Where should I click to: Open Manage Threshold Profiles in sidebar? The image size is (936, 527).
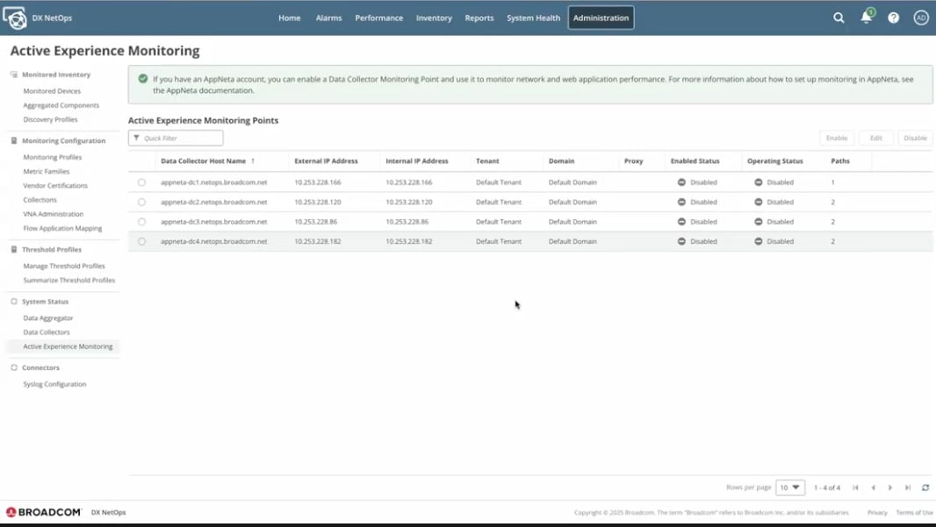click(64, 266)
